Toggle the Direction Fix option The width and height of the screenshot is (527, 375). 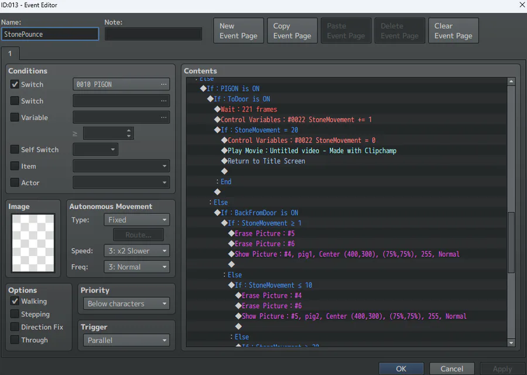pos(15,327)
